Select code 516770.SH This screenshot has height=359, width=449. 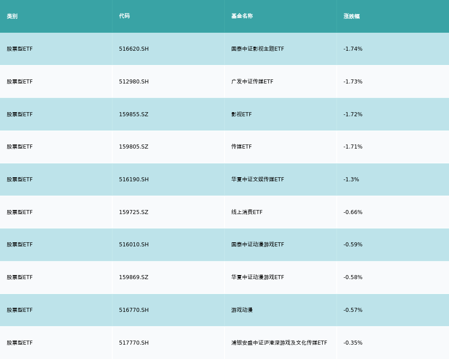134,310
